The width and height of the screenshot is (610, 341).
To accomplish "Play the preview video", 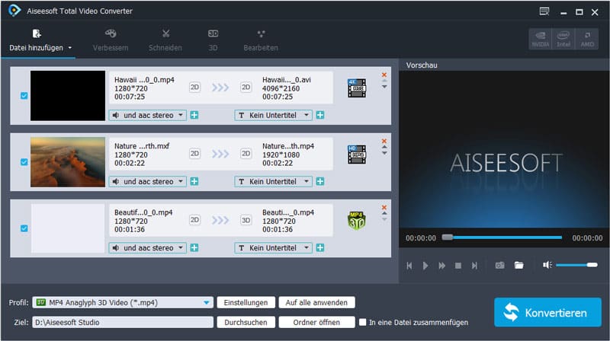I will [x=425, y=266].
